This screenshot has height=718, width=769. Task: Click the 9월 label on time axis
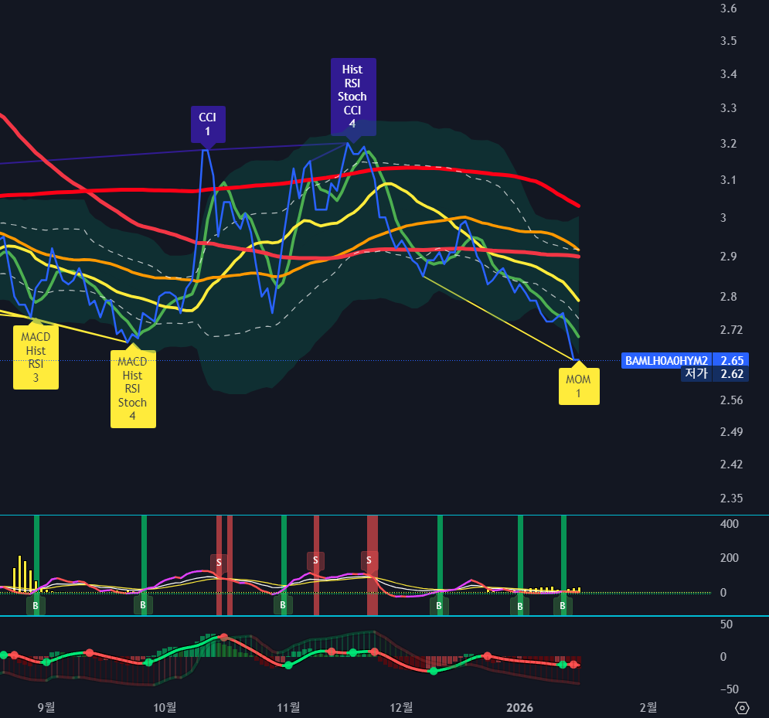tap(46, 706)
